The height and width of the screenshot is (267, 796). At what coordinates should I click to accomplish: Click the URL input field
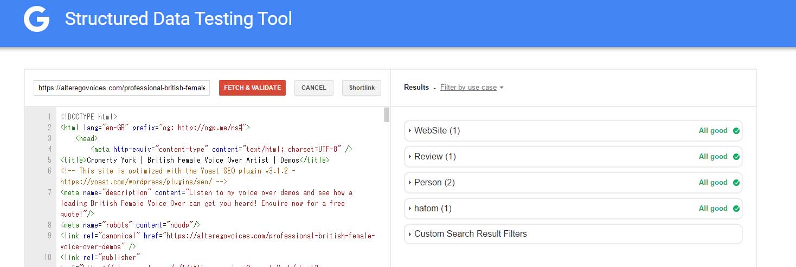(122, 88)
